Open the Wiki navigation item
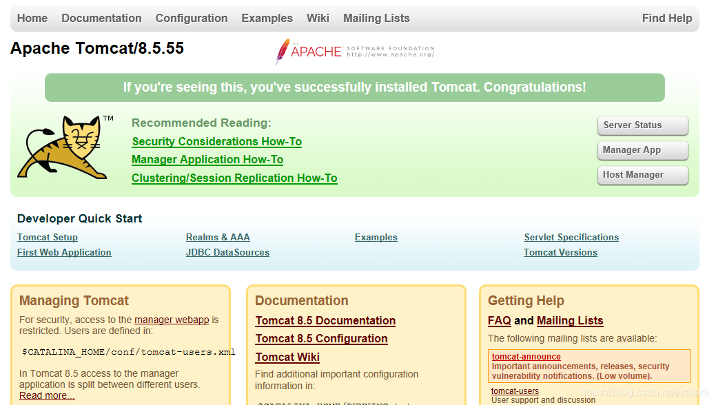This screenshot has width=716, height=405. coord(318,19)
